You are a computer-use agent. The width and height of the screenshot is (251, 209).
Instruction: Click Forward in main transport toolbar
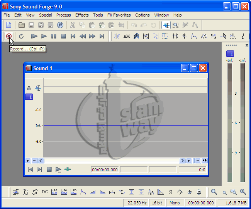coord(92,36)
